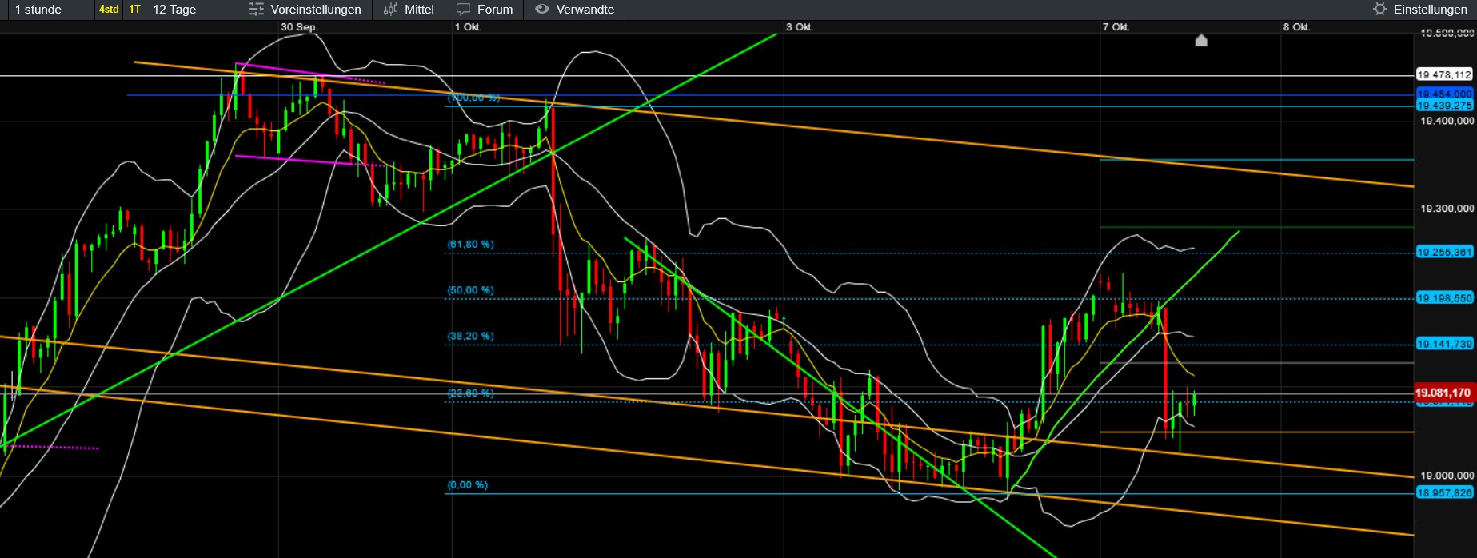
Task: Open the '1 stunde' interval selector
Action: (38, 10)
